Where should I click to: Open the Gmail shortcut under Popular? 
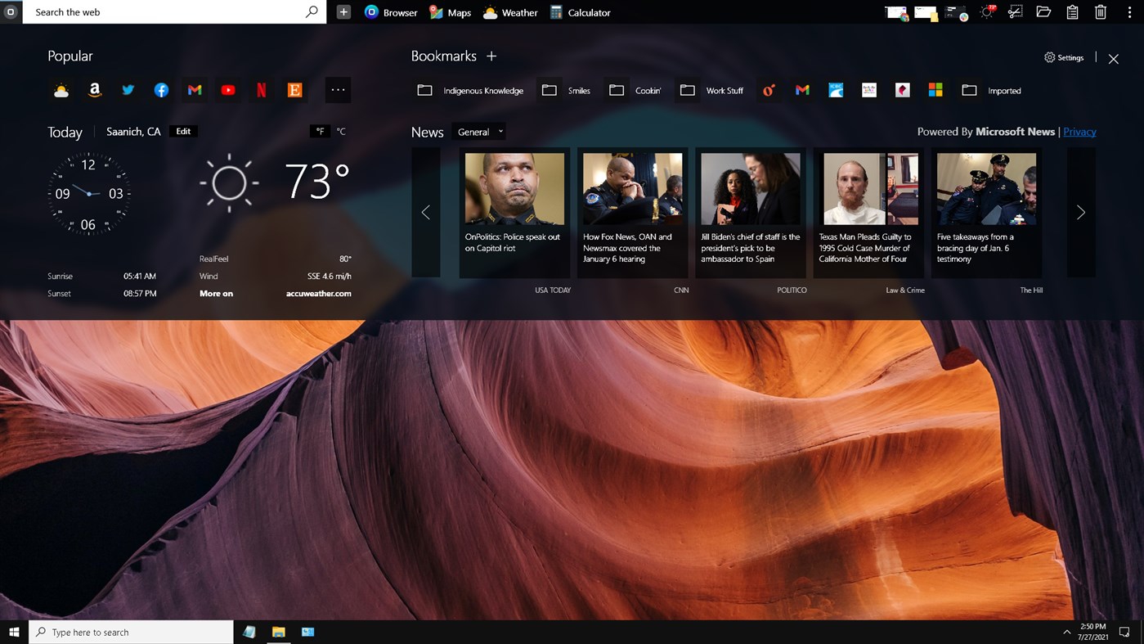[x=195, y=90]
